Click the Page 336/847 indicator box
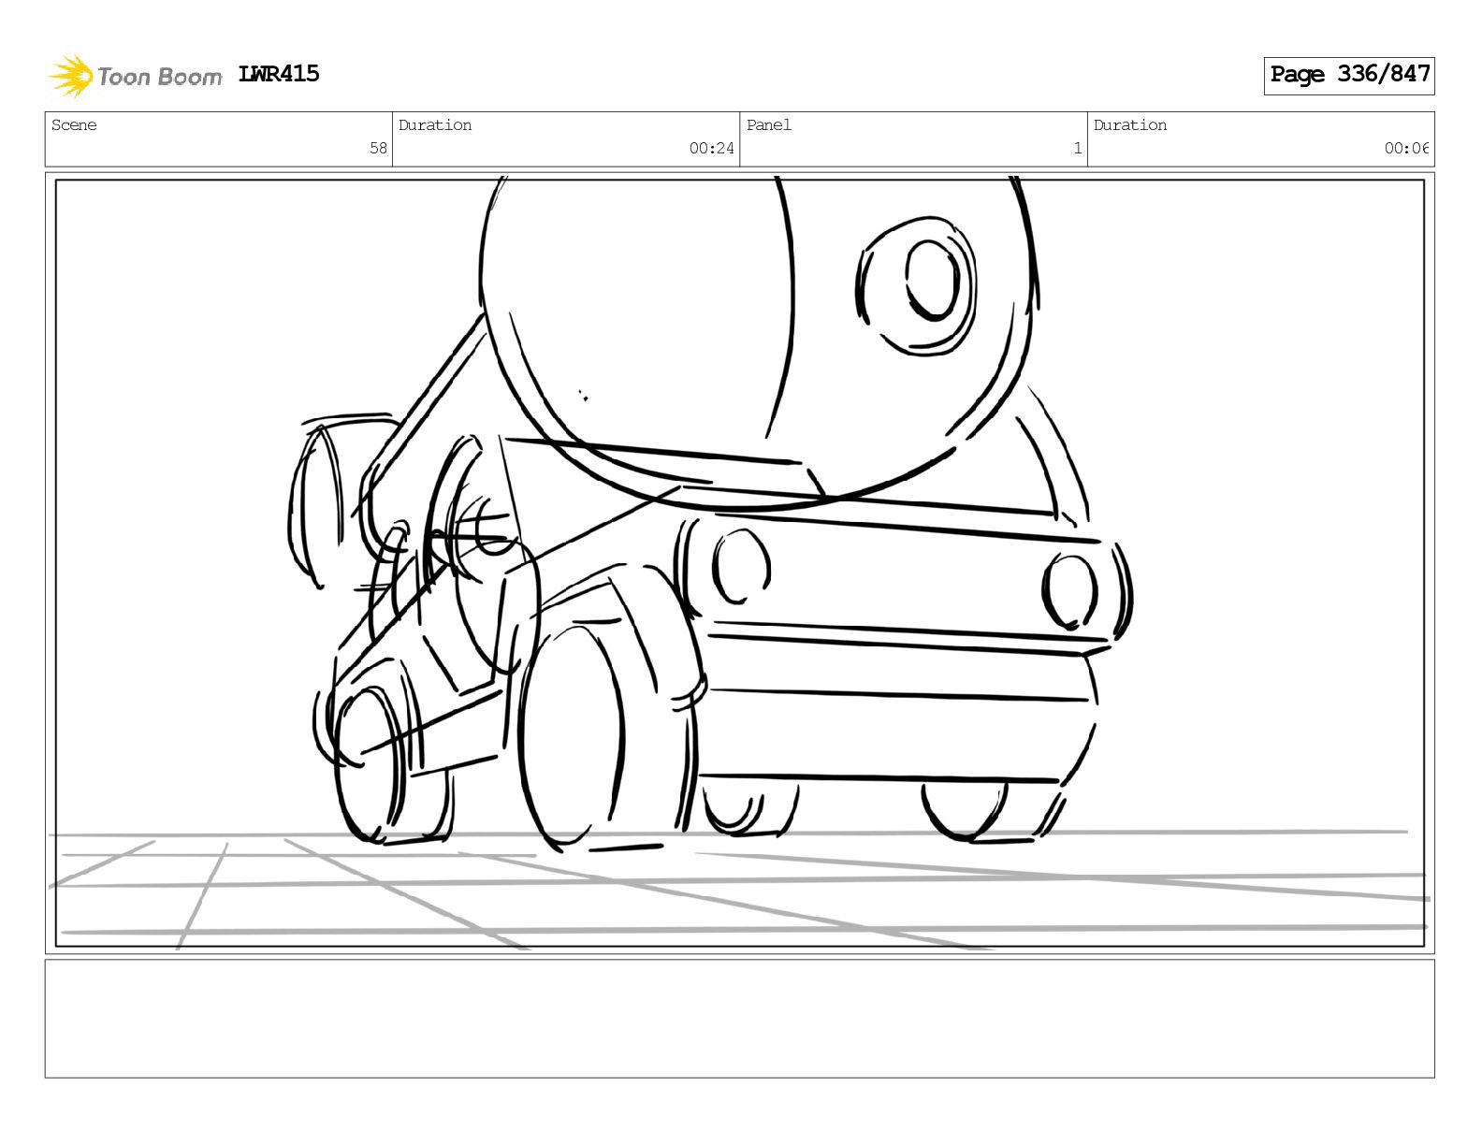The width and height of the screenshot is (1482, 1145). click(x=1349, y=75)
